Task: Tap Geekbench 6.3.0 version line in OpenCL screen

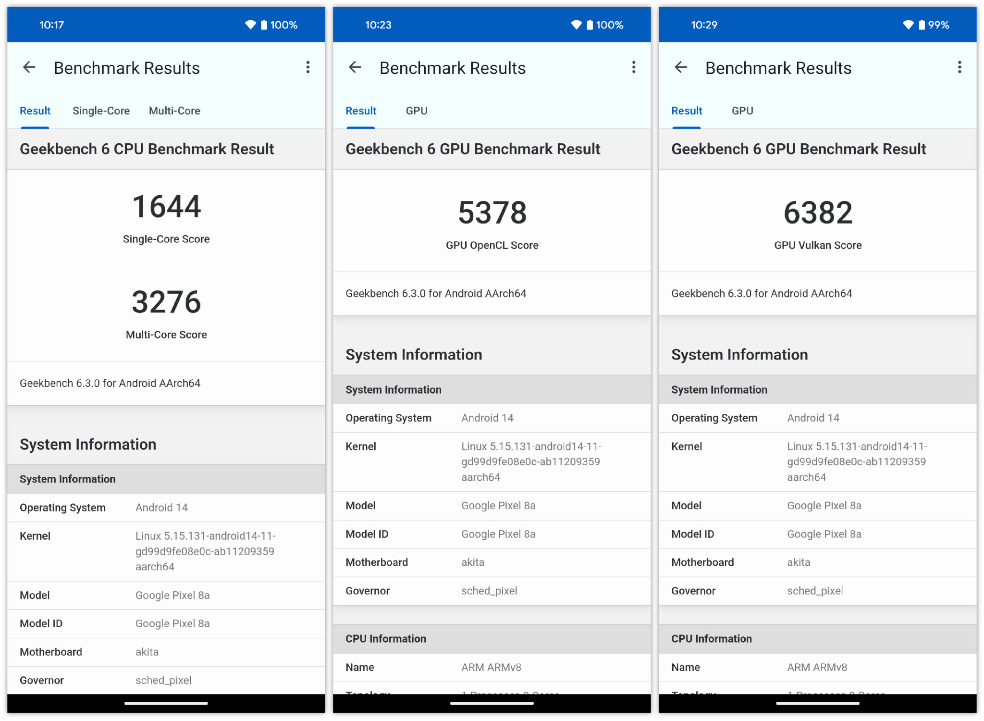Action: (436, 293)
